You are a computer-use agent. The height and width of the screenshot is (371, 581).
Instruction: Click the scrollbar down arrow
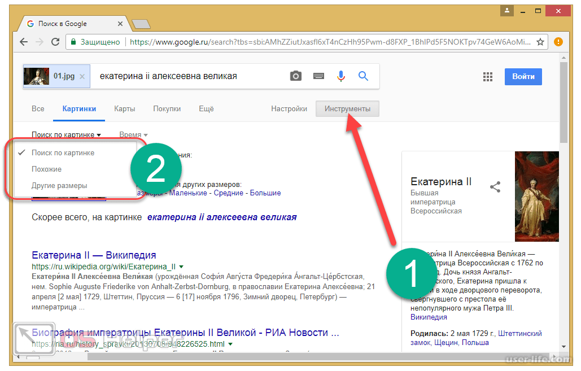(x=563, y=347)
